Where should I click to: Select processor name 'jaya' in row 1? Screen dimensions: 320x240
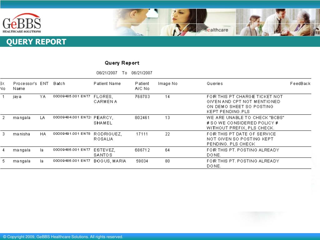point(17,97)
